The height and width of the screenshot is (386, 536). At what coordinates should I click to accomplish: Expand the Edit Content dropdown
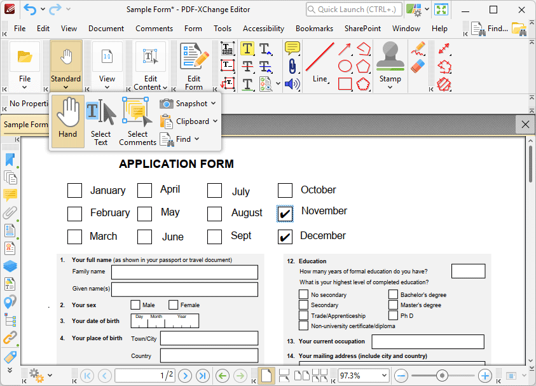click(165, 88)
